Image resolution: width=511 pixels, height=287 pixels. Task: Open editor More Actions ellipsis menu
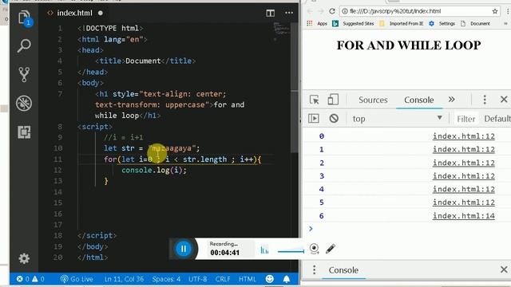[x=289, y=13]
